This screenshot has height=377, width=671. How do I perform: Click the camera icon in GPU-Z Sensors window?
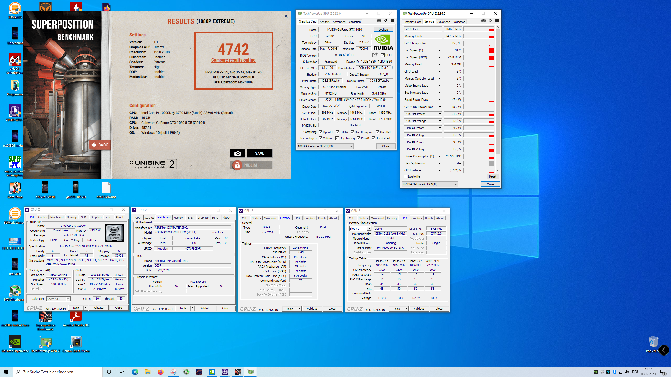(x=484, y=20)
